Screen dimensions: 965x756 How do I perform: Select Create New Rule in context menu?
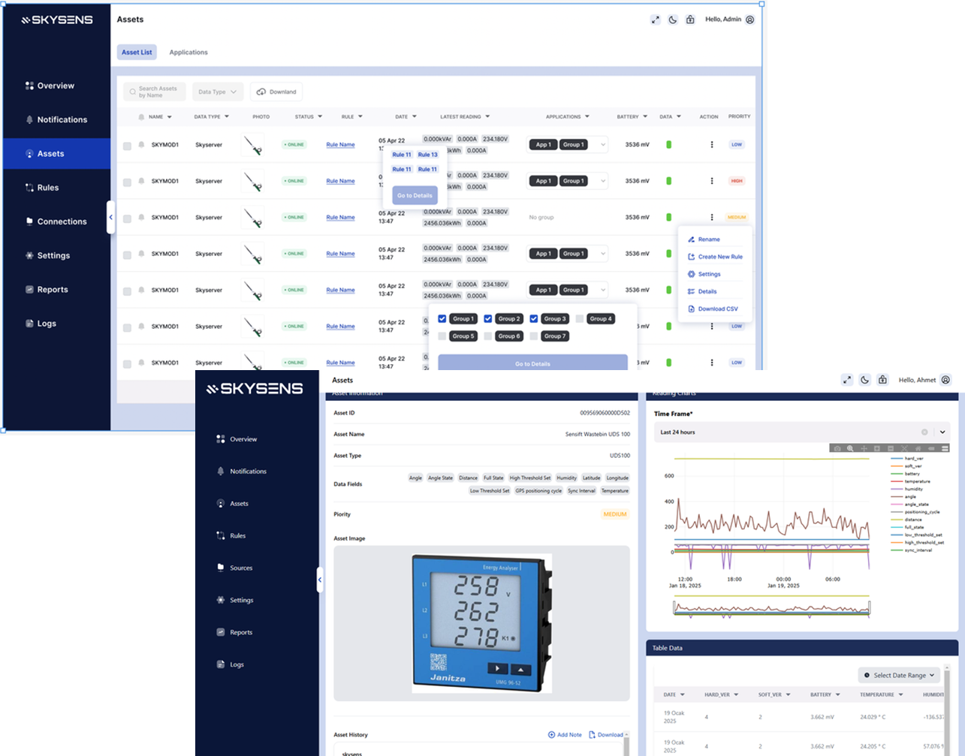[x=719, y=257]
